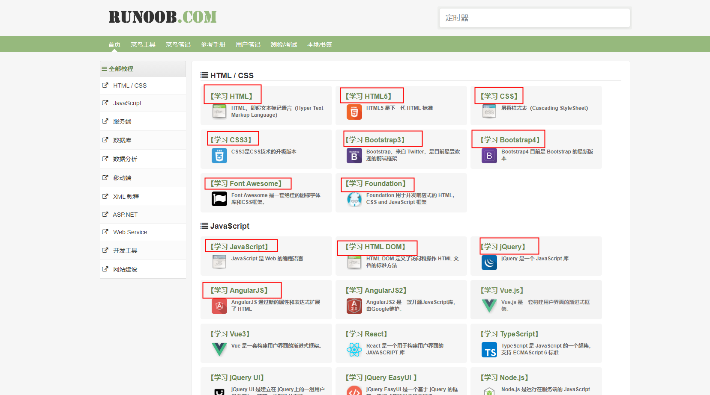The image size is (710, 395).
Task: Click the Vue3 V logo icon
Action: click(x=219, y=350)
